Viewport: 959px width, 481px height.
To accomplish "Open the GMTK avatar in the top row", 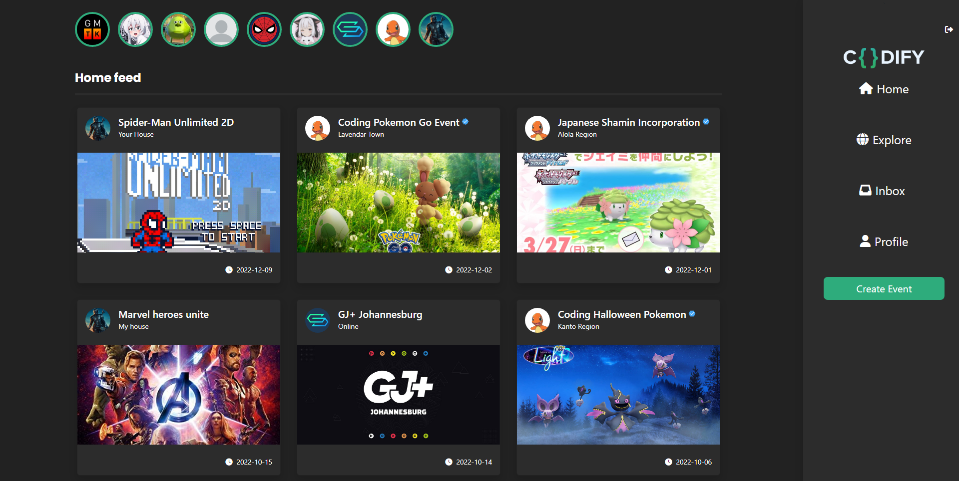I will 92,29.
